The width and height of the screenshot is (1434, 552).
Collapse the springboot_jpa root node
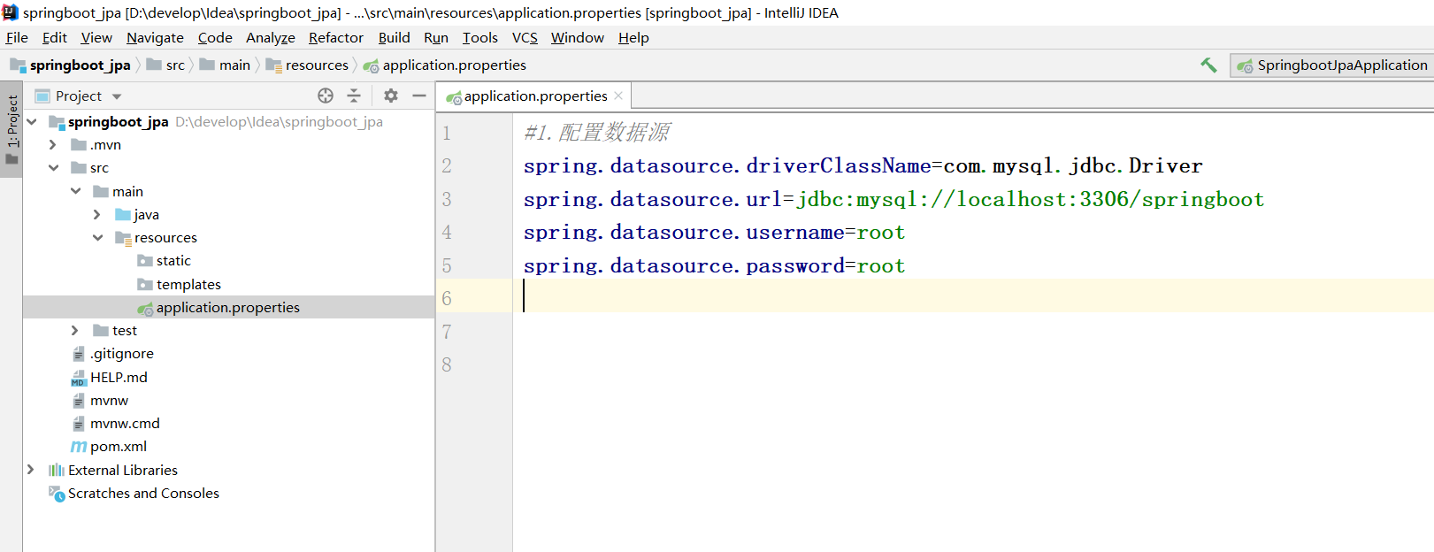[32, 122]
